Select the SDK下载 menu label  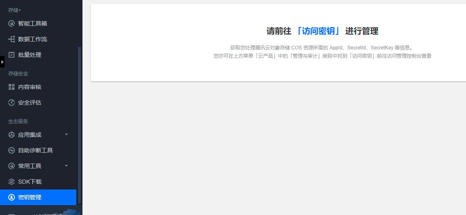click(30, 182)
